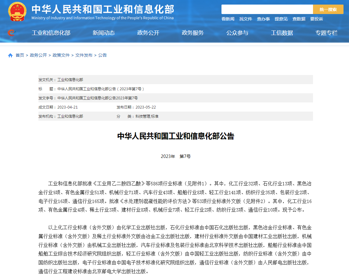Click the 统一搜索 search button
The width and height of the screenshot is (349, 278).
tap(328, 9)
